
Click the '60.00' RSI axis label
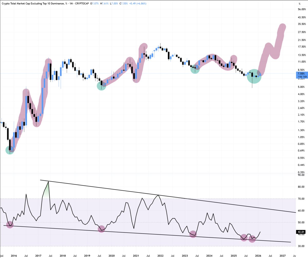[x=301, y=211]
